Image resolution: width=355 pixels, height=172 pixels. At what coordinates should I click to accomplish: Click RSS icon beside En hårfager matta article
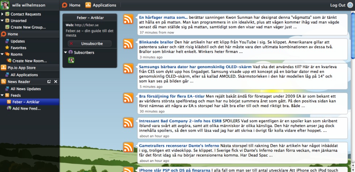pos(128,19)
